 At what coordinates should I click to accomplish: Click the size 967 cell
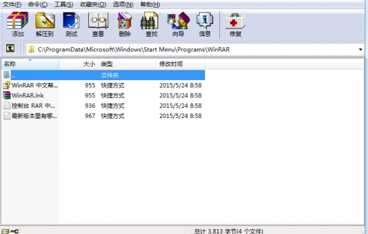point(90,115)
